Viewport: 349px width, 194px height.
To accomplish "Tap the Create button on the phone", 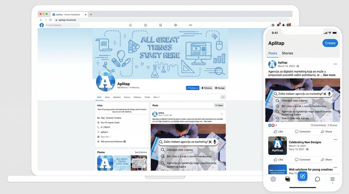I will pyautogui.click(x=330, y=43).
